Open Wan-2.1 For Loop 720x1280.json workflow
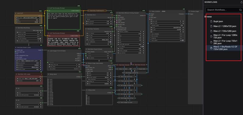 click(x=225, y=42)
